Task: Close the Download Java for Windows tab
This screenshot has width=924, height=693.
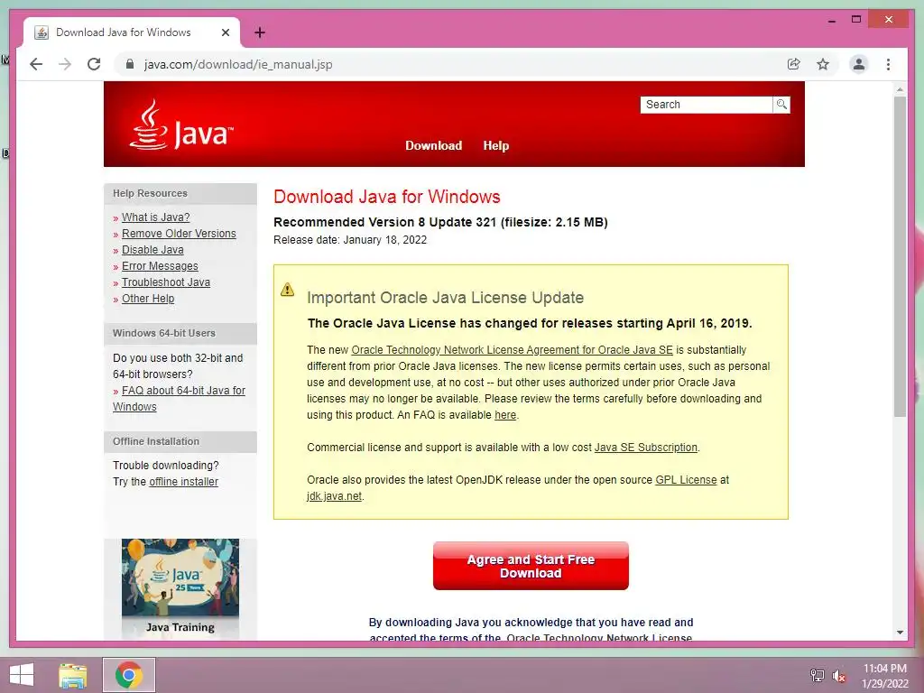Action: coord(225,32)
